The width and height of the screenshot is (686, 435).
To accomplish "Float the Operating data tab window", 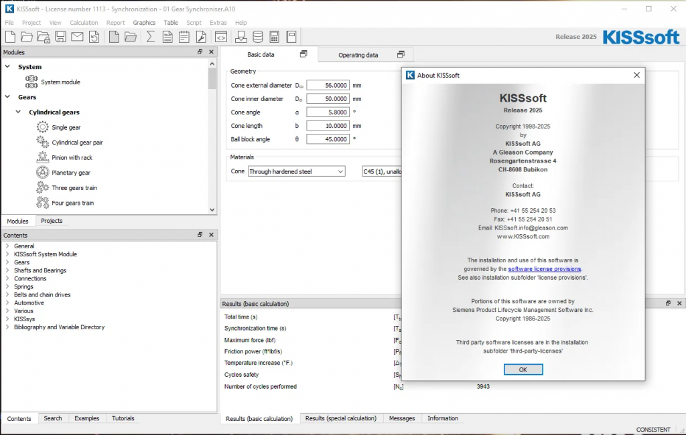I will tap(401, 55).
